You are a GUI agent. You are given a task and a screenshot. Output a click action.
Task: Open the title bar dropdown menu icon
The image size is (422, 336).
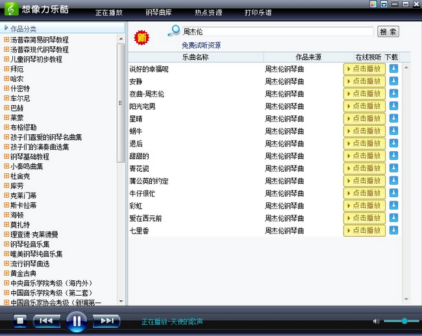(x=384, y=4)
